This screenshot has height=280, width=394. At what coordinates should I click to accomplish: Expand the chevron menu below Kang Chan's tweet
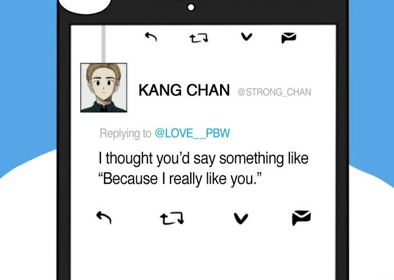pos(241,218)
